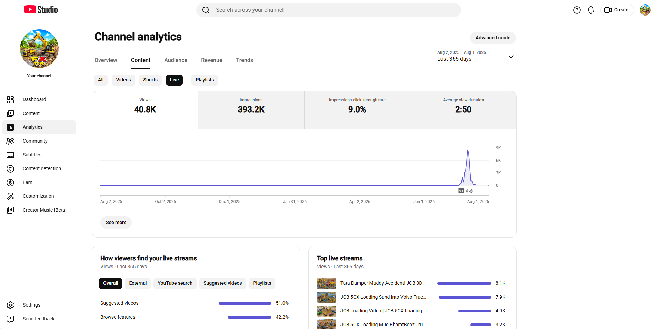The image size is (656, 329).
Task: Click the Subtitles sidebar icon
Action: tap(10, 155)
